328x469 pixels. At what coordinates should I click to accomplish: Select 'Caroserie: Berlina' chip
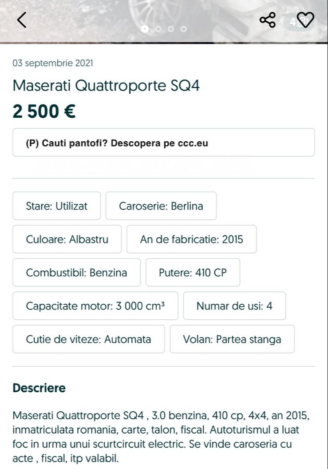(x=161, y=206)
